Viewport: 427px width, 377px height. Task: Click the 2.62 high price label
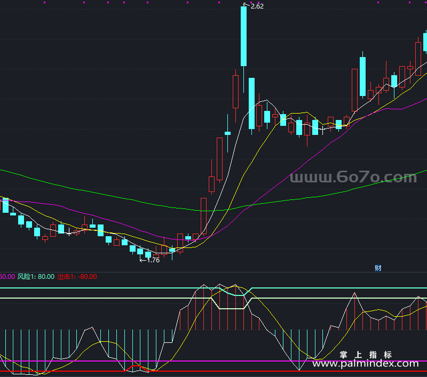257,6
